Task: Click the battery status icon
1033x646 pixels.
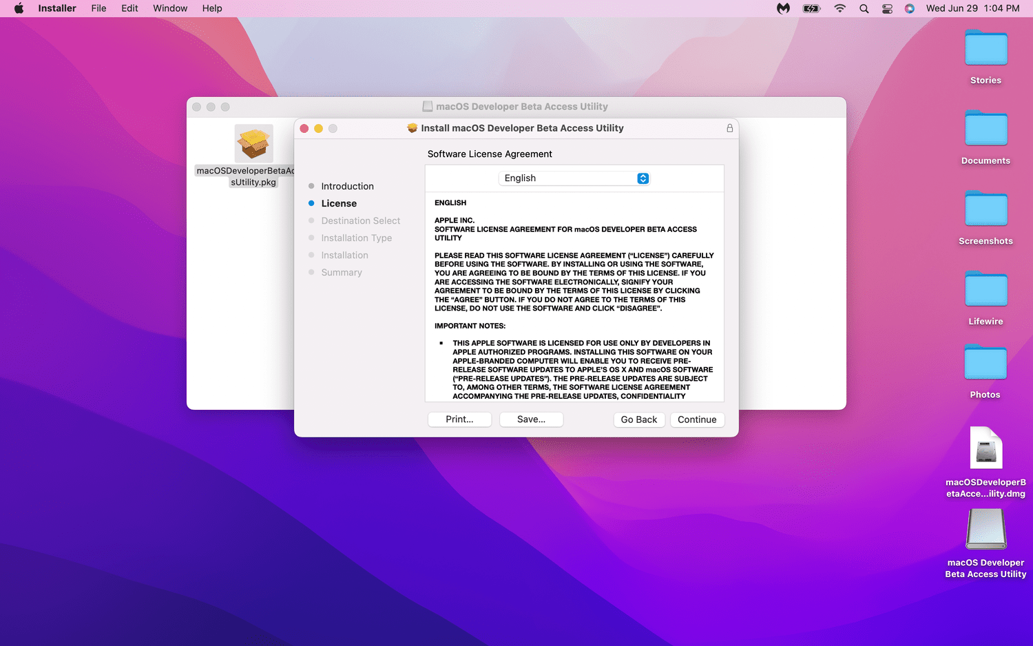Action: (812, 8)
